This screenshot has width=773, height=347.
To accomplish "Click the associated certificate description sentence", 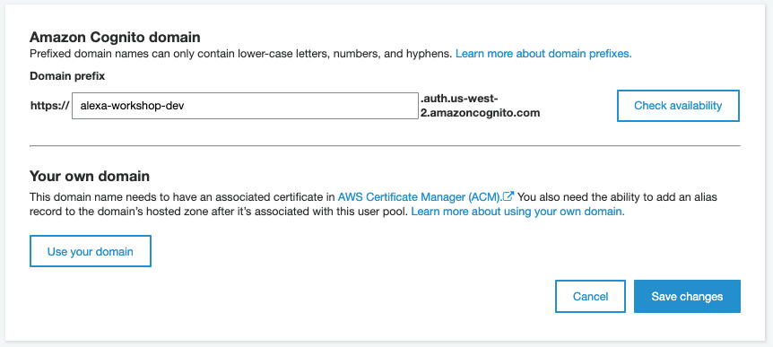I will [183, 197].
